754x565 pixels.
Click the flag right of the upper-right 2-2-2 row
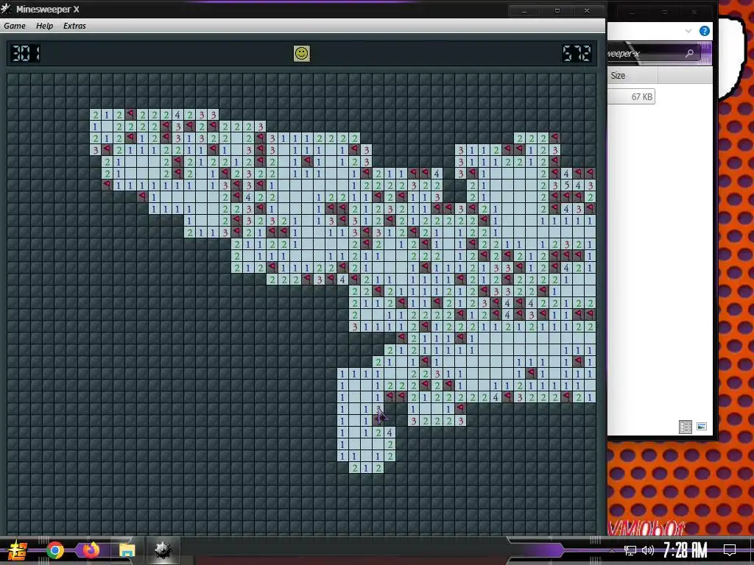555,138
